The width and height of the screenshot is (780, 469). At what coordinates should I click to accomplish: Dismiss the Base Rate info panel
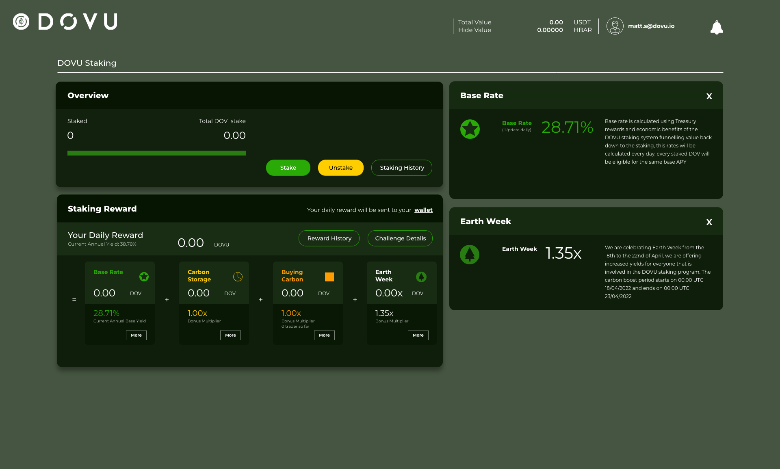[x=709, y=96]
